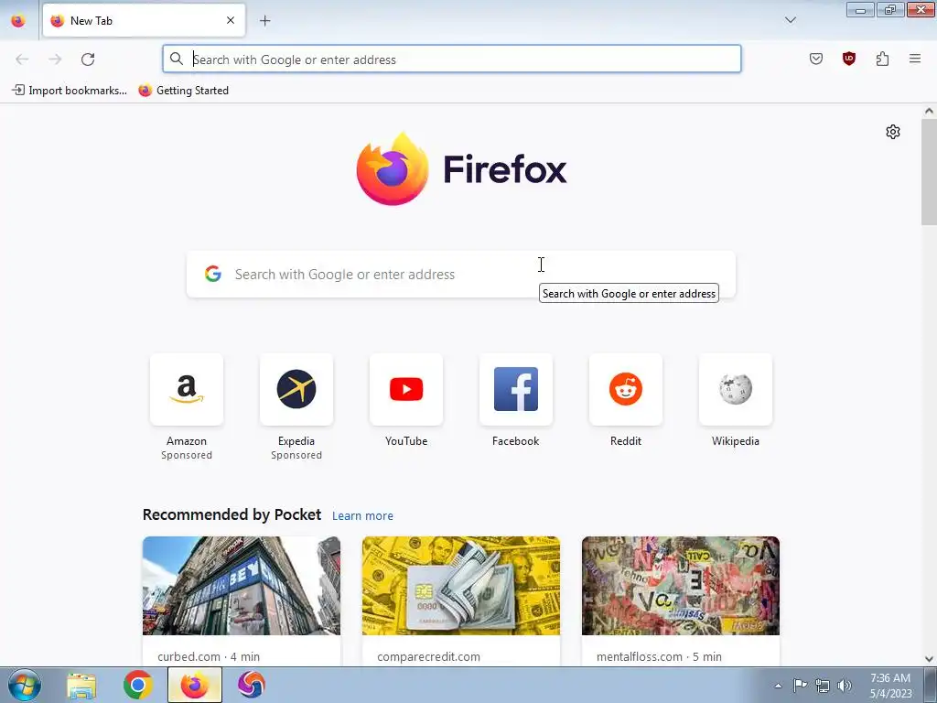Click the Firefox logo on new tab page
This screenshot has width=937, height=703.
click(x=461, y=169)
